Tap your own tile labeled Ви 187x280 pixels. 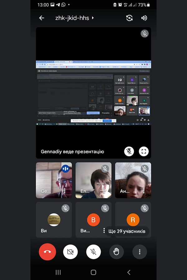pos(54,220)
